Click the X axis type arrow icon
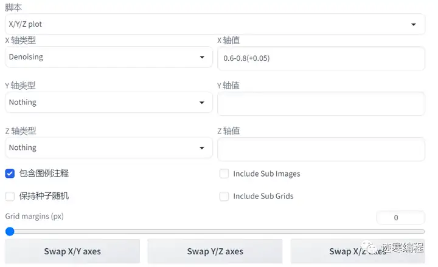This screenshot has height=267, width=438. pos(202,58)
